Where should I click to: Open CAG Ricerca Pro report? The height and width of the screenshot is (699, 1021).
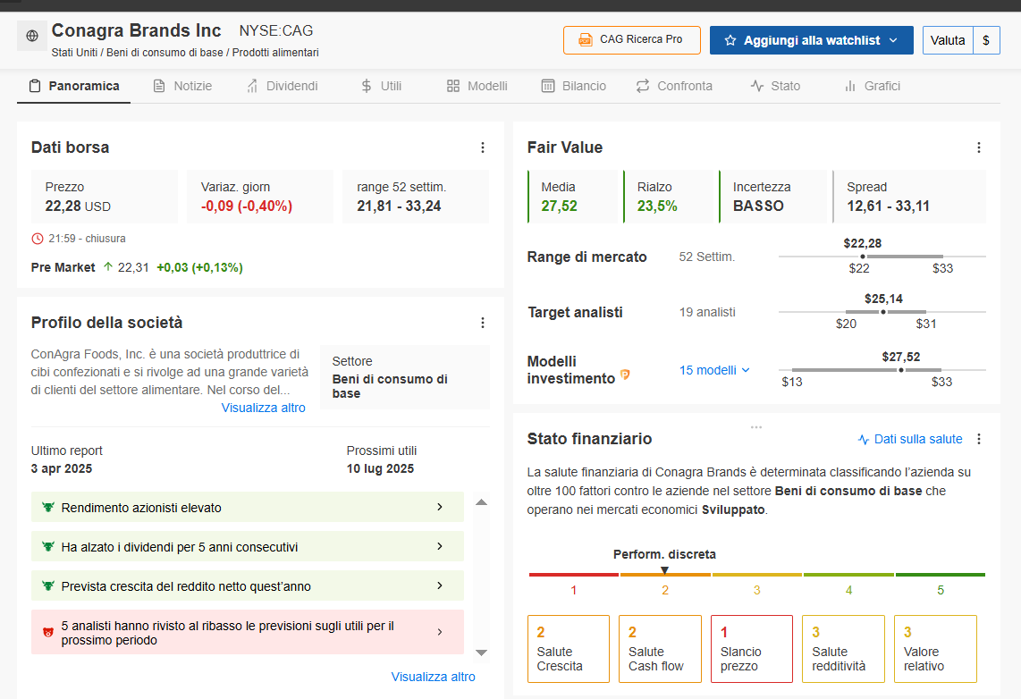click(632, 40)
